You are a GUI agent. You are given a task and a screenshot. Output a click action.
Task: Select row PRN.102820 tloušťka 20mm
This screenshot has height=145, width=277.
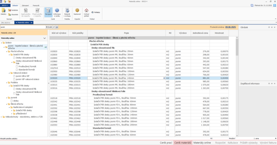pyautogui.click(x=139, y=51)
